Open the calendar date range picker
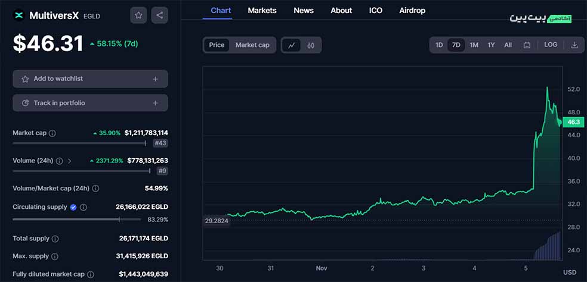This screenshot has width=587, height=282. pyautogui.click(x=527, y=45)
